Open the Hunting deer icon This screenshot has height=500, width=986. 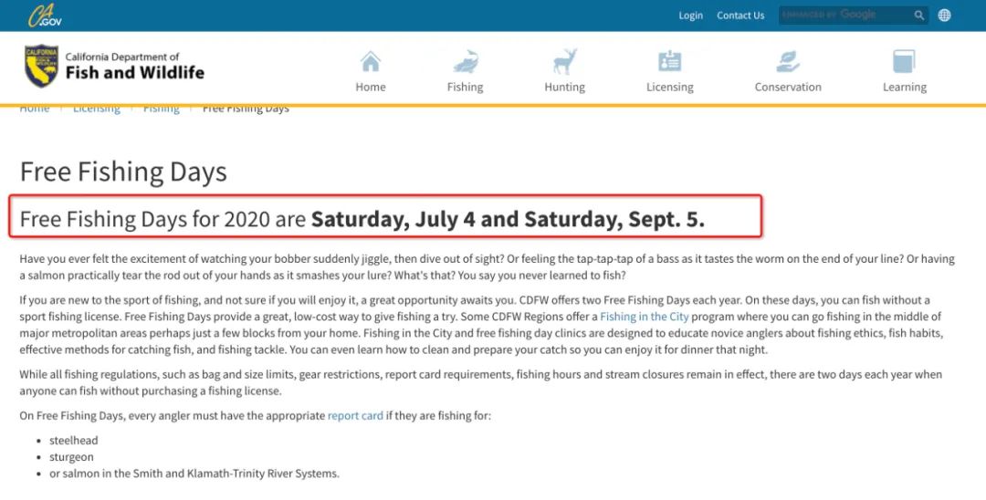click(565, 61)
